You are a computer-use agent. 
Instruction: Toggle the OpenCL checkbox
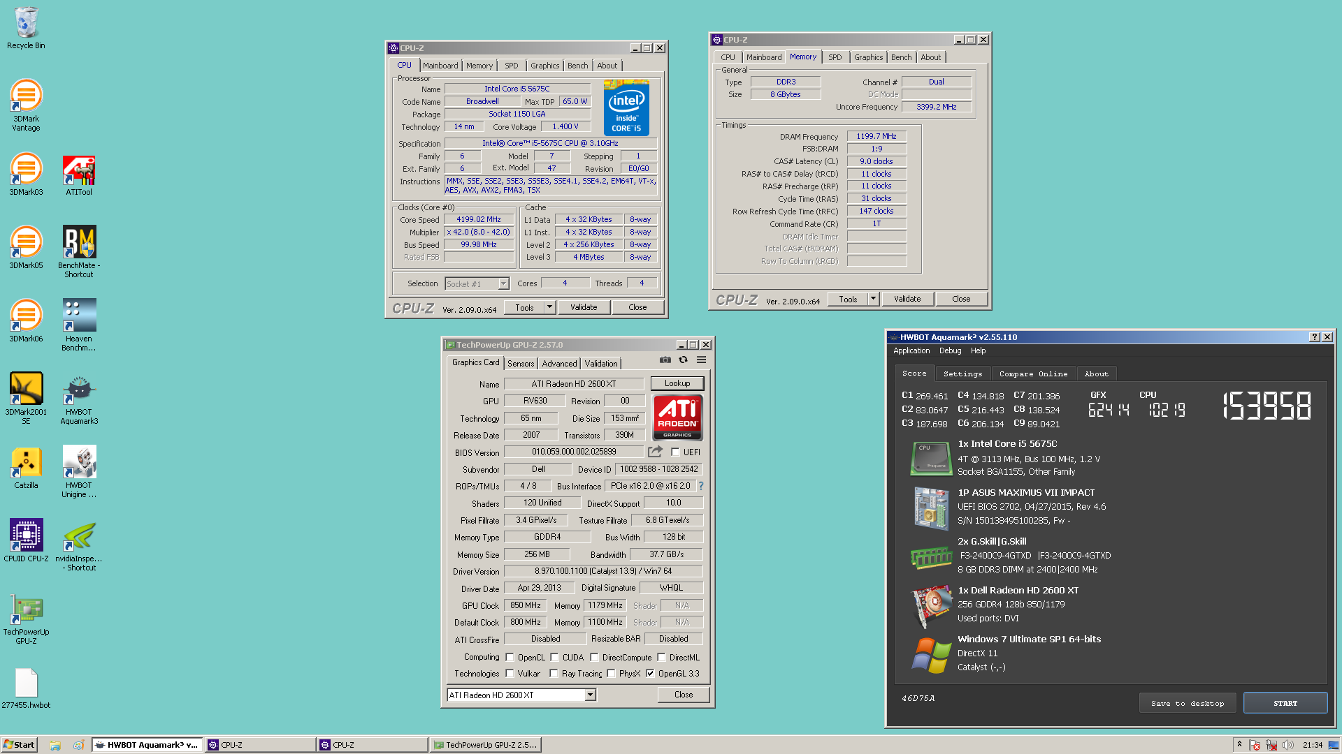[x=510, y=658]
